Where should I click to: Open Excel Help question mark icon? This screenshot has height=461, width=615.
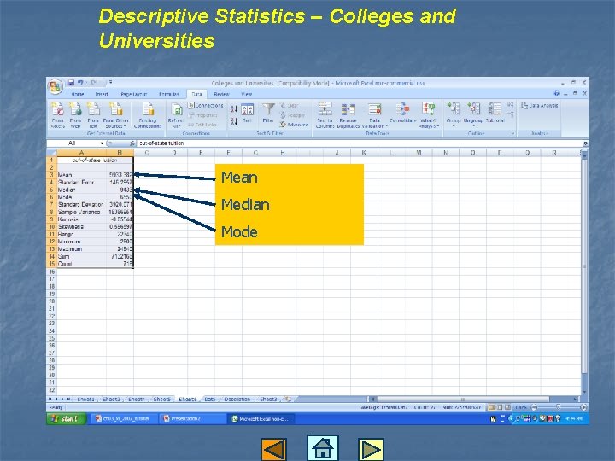point(557,94)
